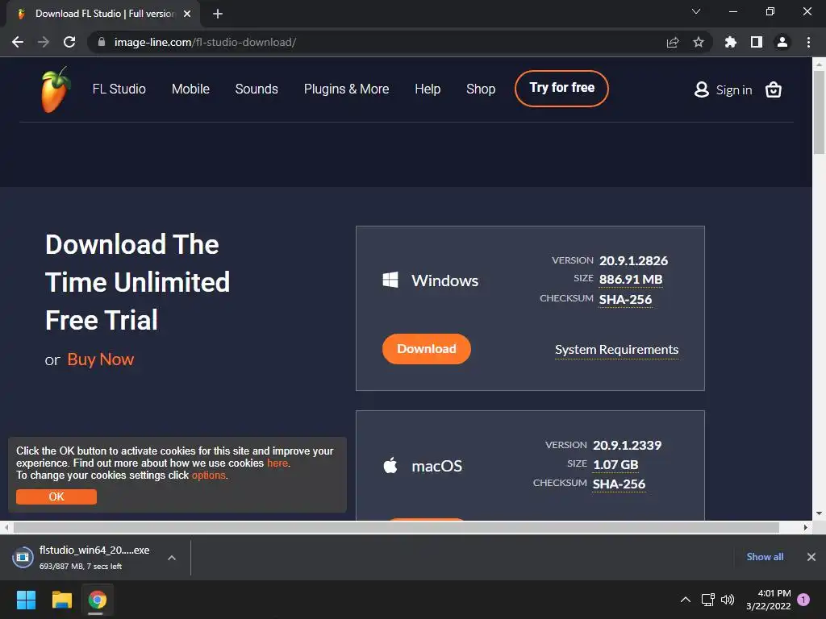Open the tab search dropdown arrow
Image resolution: width=826 pixels, height=619 pixels.
[696, 11]
